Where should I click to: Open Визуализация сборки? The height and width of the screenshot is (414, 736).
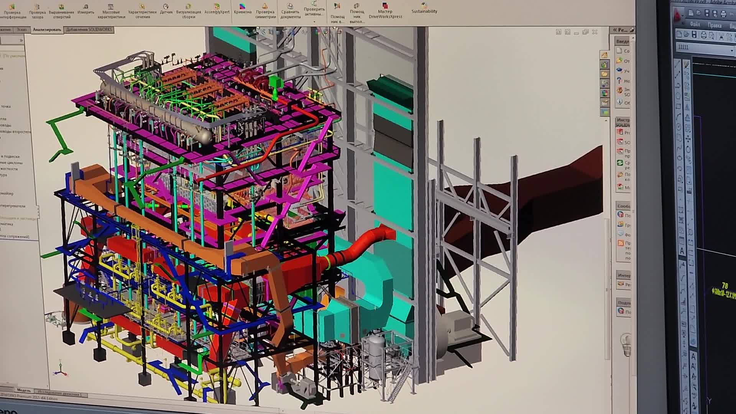tap(189, 11)
